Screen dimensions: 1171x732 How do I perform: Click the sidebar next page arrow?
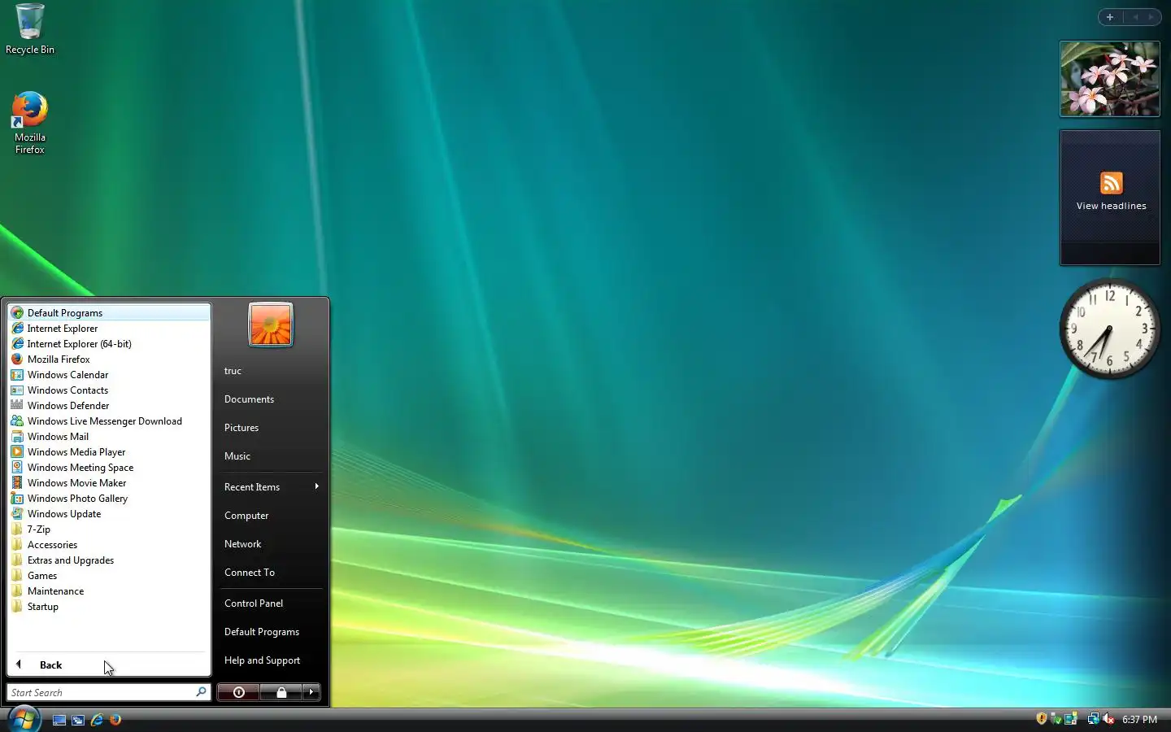(x=1151, y=17)
